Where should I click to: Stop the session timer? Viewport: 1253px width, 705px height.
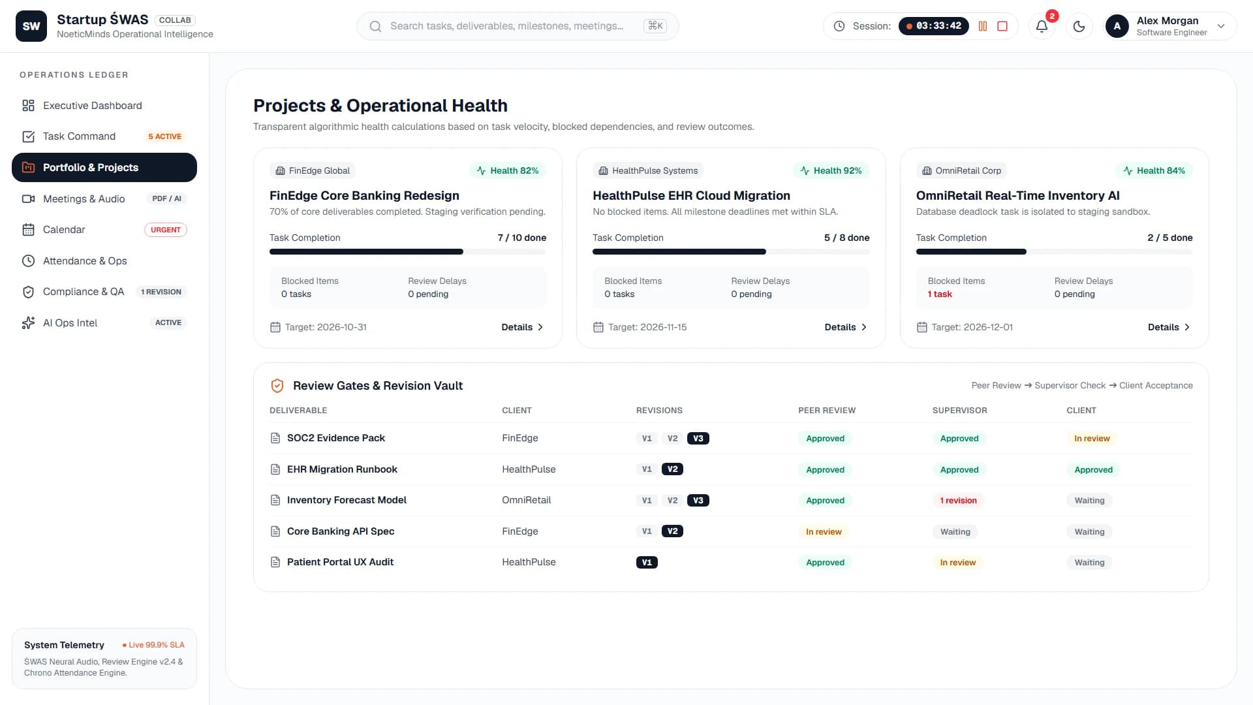point(1003,26)
